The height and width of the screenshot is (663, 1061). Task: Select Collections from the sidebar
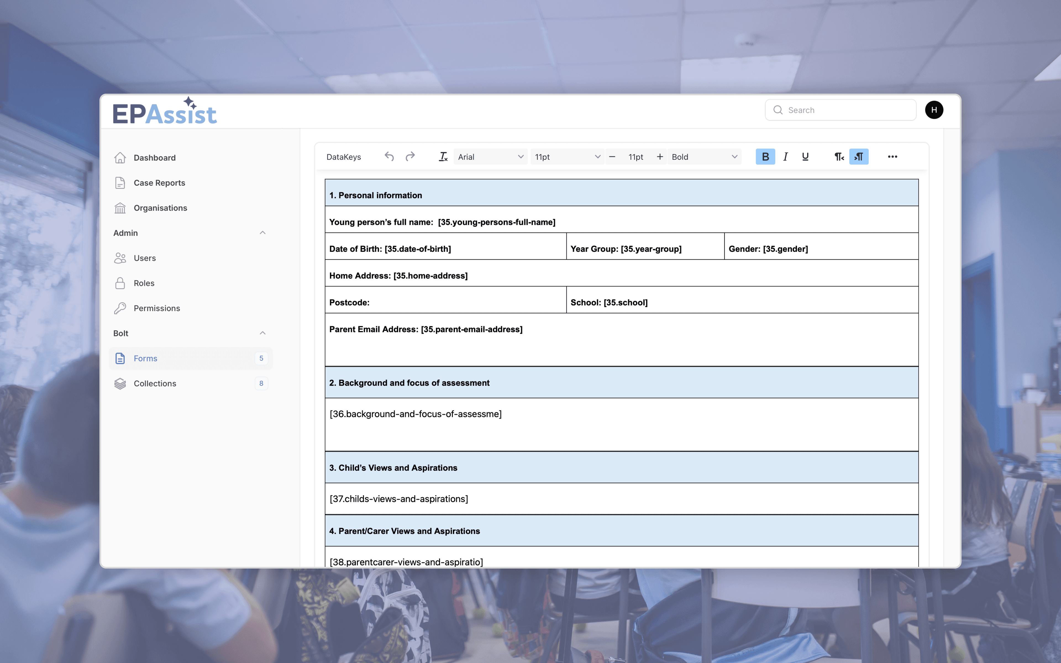pos(154,383)
